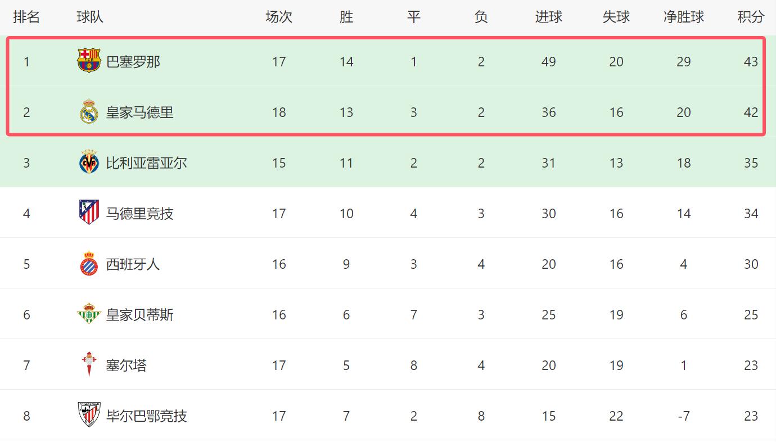Select the 西班牙人 team name
This screenshot has width=776, height=442.
(x=133, y=264)
